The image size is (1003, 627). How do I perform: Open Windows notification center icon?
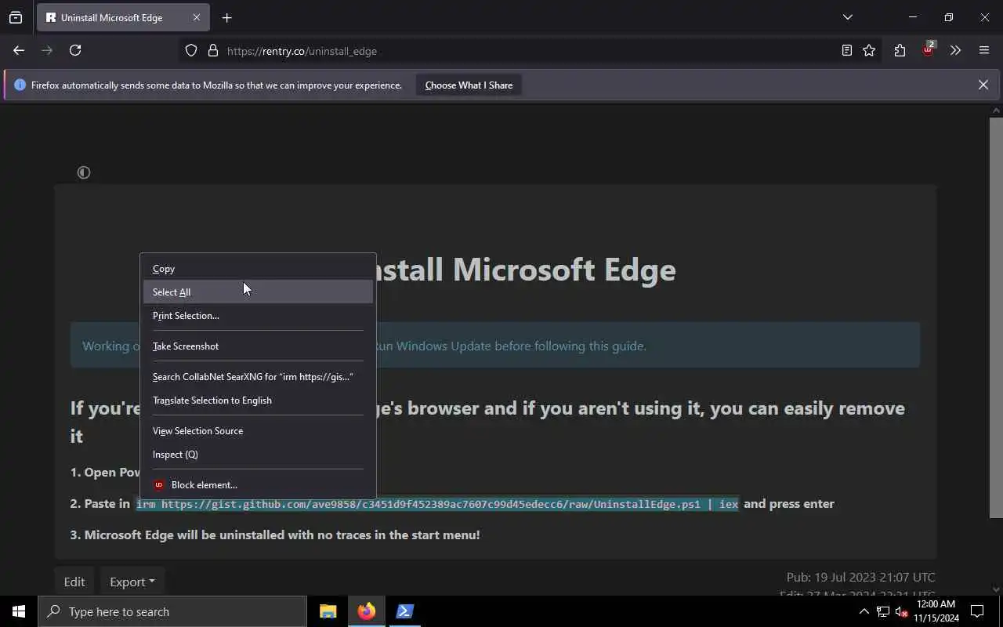[977, 611]
